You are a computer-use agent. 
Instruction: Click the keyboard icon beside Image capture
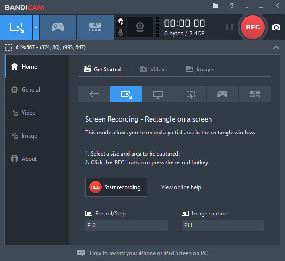(185, 214)
